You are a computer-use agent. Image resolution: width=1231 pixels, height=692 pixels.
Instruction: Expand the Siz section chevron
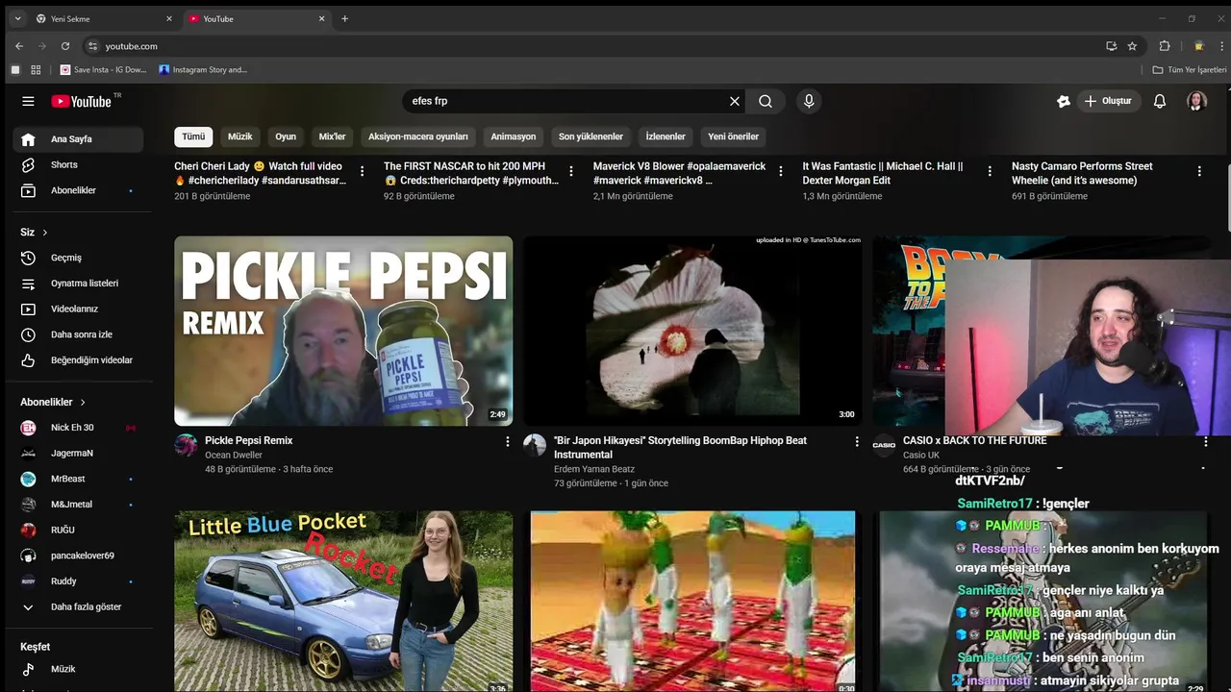pos(44,233)
